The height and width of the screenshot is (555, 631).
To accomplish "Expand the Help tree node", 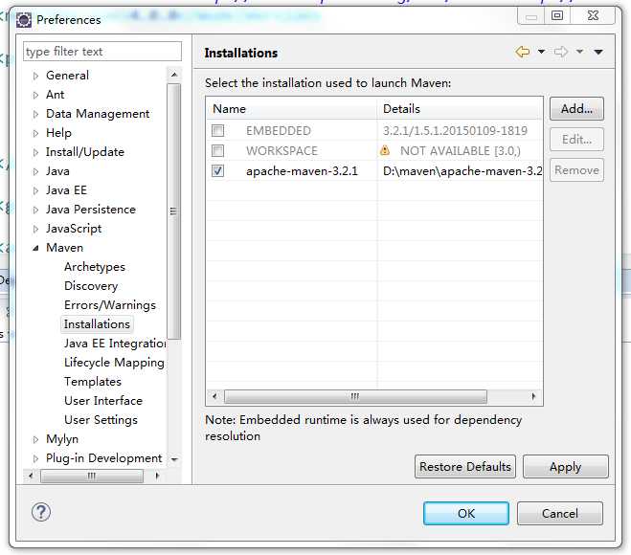I will click(x=35, y=133).
